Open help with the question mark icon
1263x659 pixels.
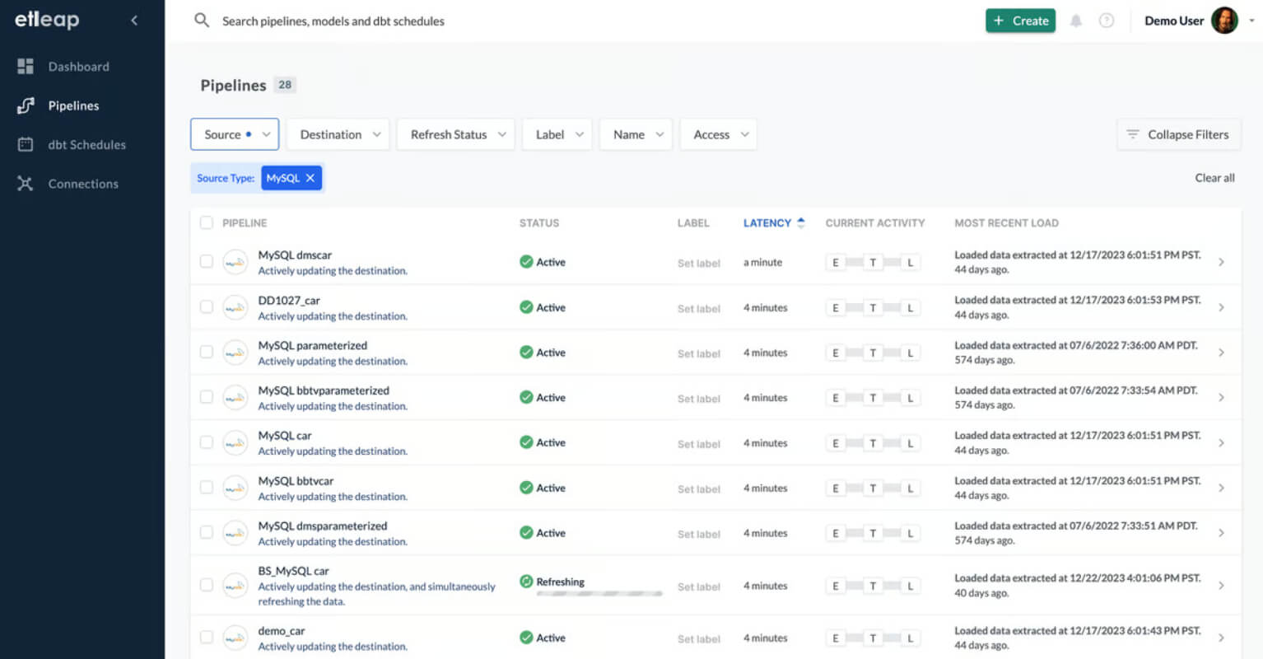(1107, 21)
